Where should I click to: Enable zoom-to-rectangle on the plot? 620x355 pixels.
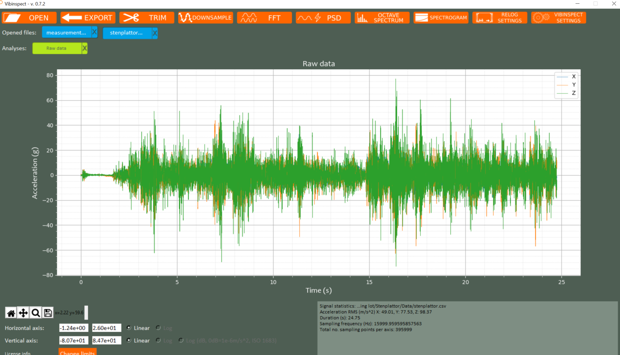[35, 313]
